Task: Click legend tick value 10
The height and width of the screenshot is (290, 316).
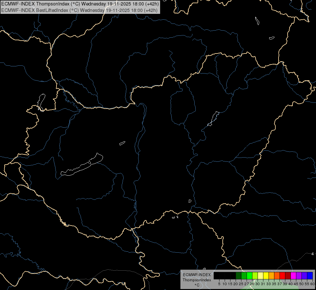Action: [x=225, y=284]
